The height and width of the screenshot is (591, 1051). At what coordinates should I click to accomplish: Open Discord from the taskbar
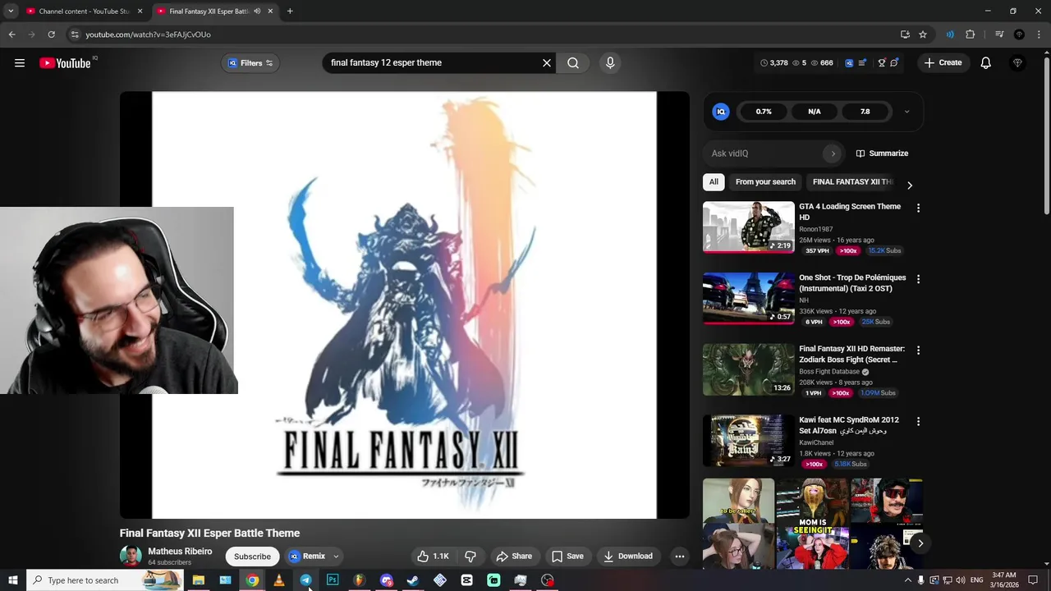click(x=386, y=580)
